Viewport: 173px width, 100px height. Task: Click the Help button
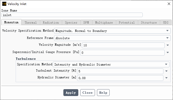pos(103,93)
